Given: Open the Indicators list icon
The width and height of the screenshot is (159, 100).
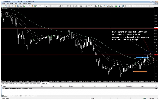Looking at the screenshot, I should 116,6.
